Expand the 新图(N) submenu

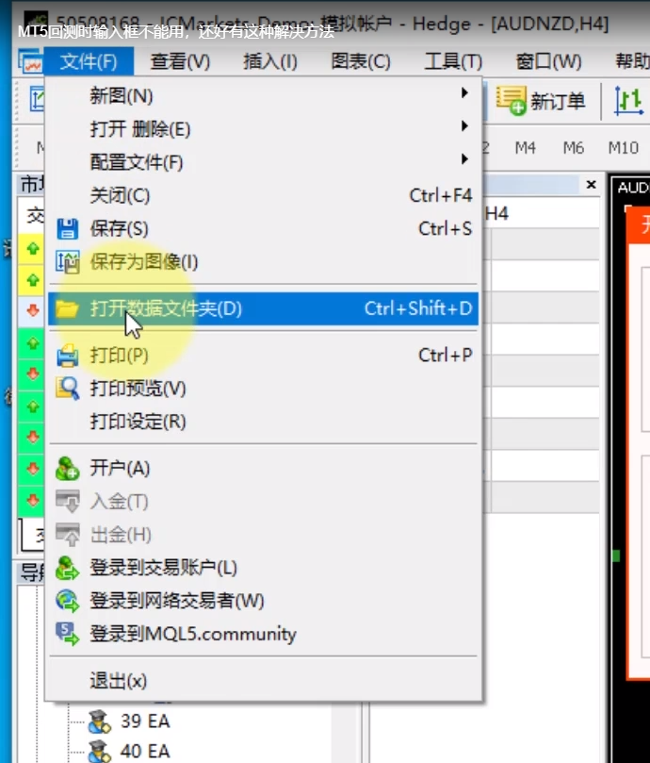pyautogui.click(x=263, y=95)
